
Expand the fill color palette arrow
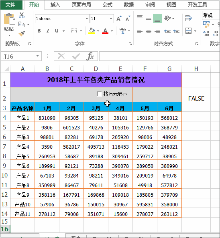click(98, 31)
